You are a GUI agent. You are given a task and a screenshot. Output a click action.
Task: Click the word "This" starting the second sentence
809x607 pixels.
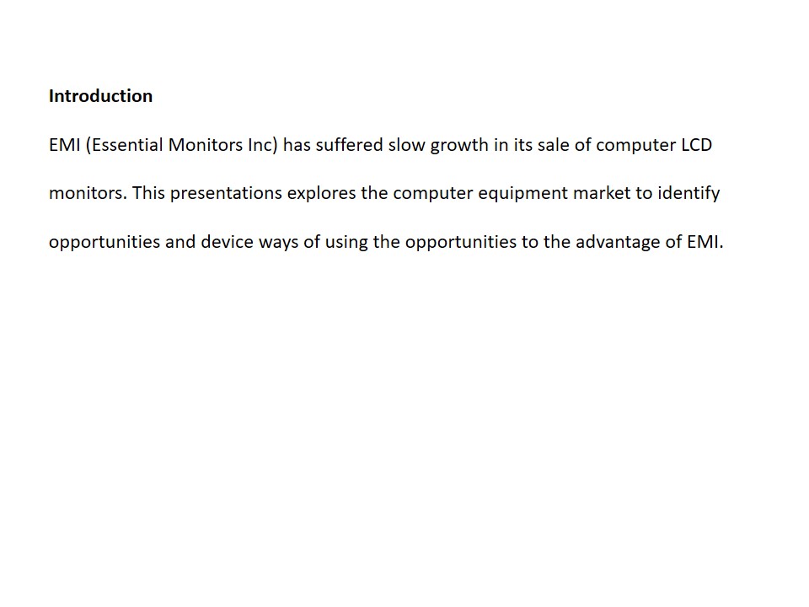coord(149,193)
